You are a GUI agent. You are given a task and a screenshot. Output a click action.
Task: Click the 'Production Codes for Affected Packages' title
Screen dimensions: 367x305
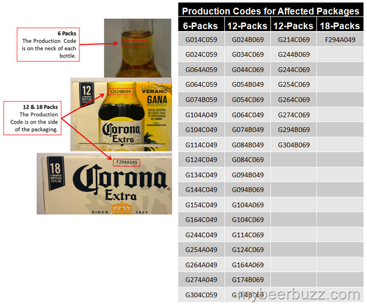[271, 11]
